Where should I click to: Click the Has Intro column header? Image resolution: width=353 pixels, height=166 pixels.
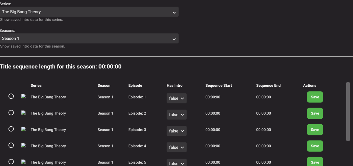click(x=174, y=85)
